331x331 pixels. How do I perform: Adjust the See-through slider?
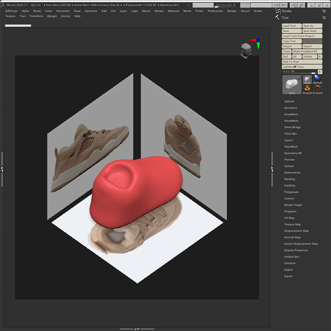point(227,5)
